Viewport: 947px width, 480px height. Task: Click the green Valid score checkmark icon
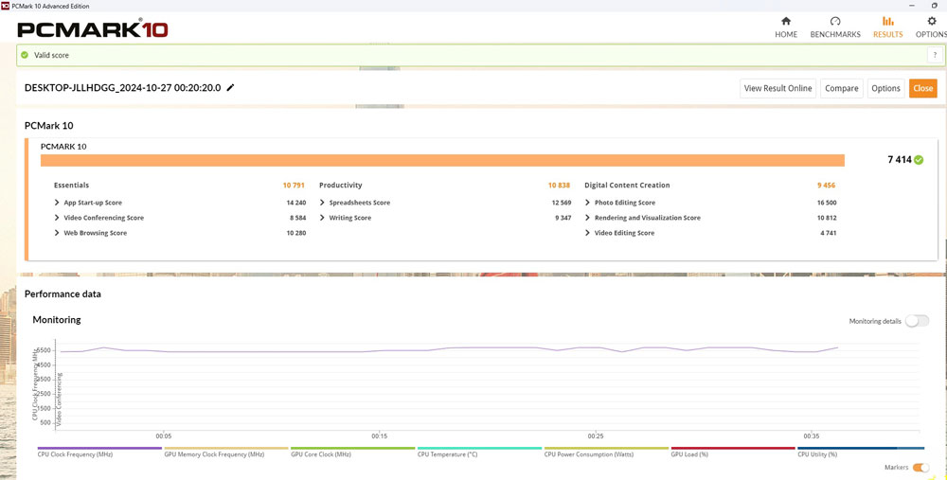[25, 55]
